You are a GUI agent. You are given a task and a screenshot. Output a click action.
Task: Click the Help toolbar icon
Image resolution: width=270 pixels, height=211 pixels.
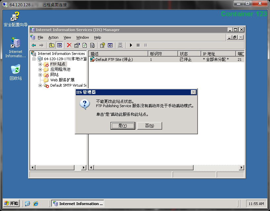pos(103,45)
